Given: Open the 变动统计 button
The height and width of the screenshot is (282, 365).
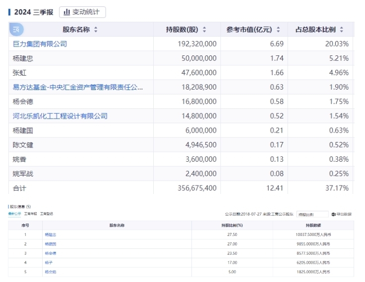Looking at the screenshot, I should [x=82, y=12].
